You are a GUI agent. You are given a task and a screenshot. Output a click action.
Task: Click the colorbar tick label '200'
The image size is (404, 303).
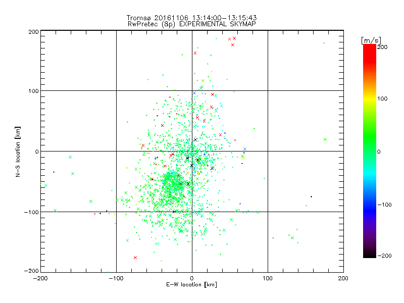tap(382, 47)
